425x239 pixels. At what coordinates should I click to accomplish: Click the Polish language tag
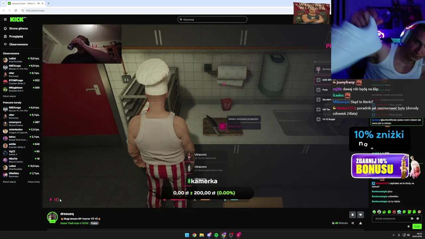pos(95,223)
